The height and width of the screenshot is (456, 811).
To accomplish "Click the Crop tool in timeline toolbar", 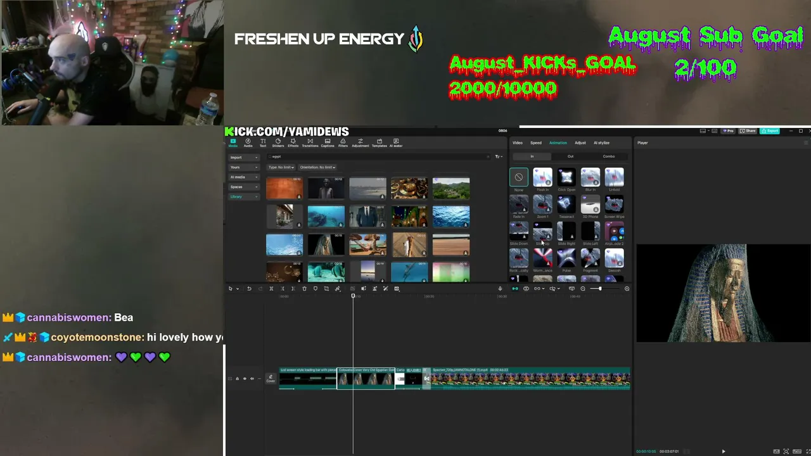I will click(x=326, y=289).
